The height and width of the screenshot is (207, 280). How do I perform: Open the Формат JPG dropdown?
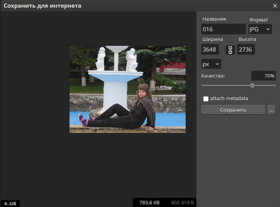(x=260, y=29)
